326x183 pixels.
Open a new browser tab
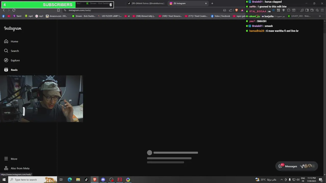[212, 3]
